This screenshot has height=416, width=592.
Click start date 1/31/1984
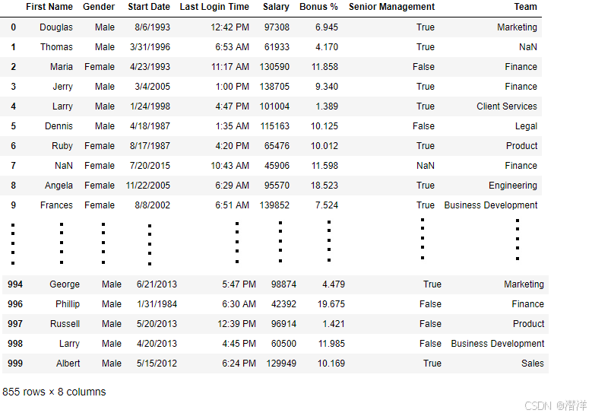click(157, 304)
